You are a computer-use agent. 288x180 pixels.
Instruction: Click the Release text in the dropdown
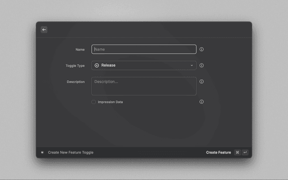(x=108, y=65)
